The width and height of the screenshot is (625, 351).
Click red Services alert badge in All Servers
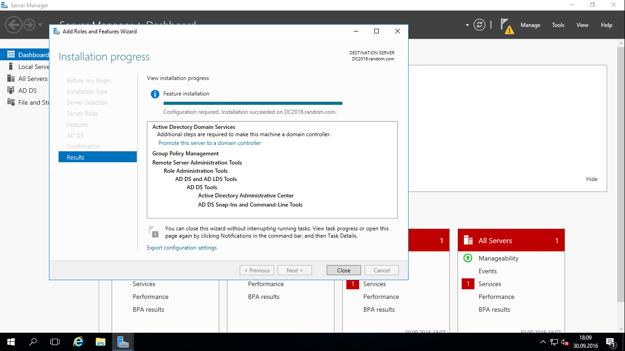click(468, 284)
